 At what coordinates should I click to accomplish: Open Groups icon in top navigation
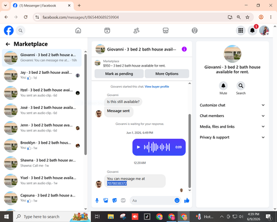click(194, 31)
